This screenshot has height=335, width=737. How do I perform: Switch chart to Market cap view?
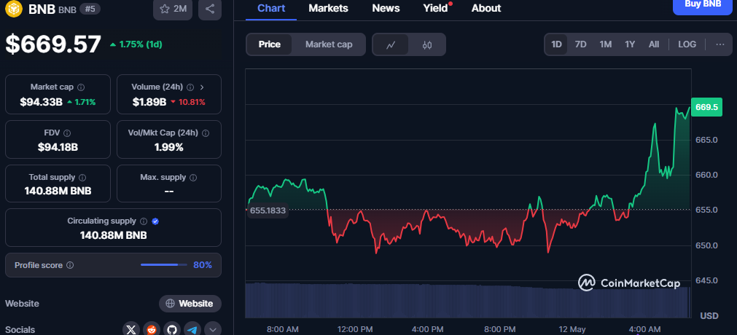point(329,44)
